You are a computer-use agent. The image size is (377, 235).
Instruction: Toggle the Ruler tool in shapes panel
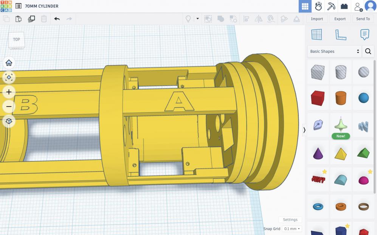point(341,35)
